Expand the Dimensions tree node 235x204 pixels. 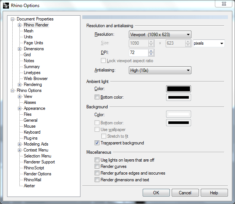point(20,49)
